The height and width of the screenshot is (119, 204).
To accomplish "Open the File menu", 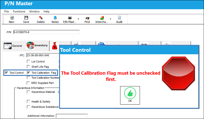I will tap(7, 11).
